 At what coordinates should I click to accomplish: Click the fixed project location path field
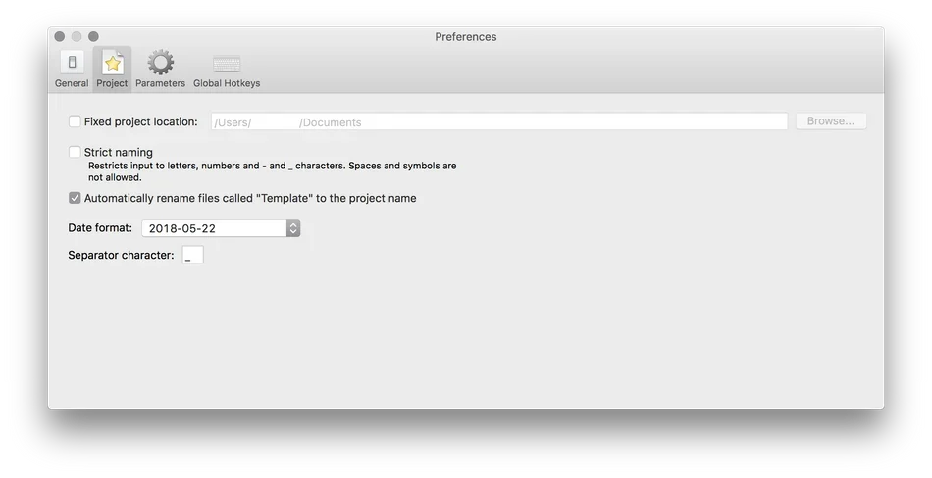[499, 121]
